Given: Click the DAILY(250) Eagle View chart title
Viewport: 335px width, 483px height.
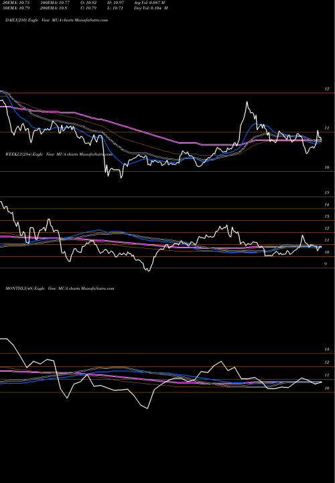Looking at the screenshot, I should [x=56, y=20].
